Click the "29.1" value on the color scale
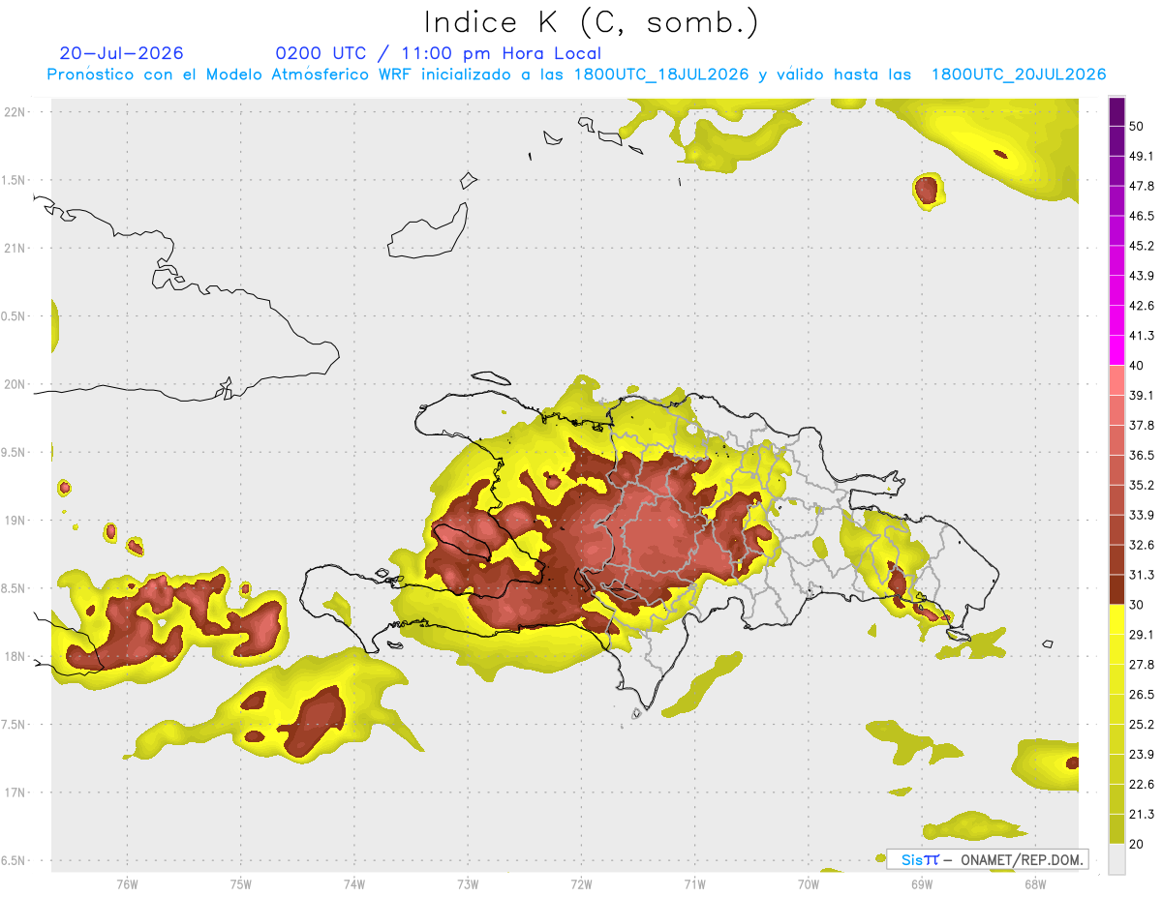 click(x=1142, y=635)
